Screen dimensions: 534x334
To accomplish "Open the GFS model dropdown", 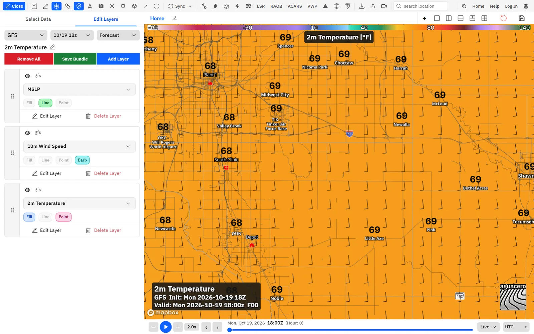I will coord(26,35).
